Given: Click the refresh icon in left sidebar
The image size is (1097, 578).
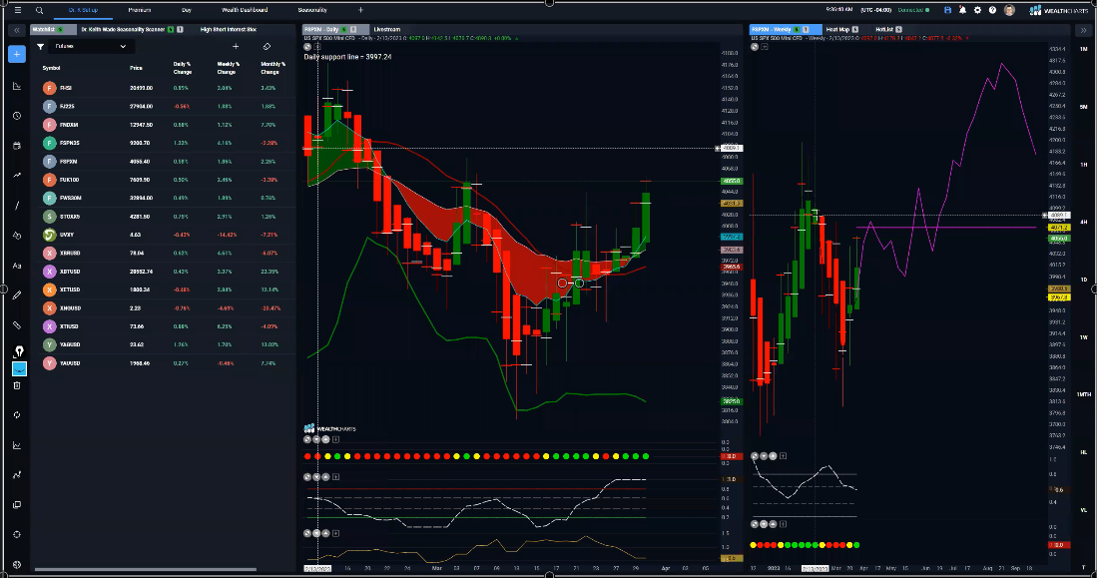Looking at the screenshot, I should 17,415.
